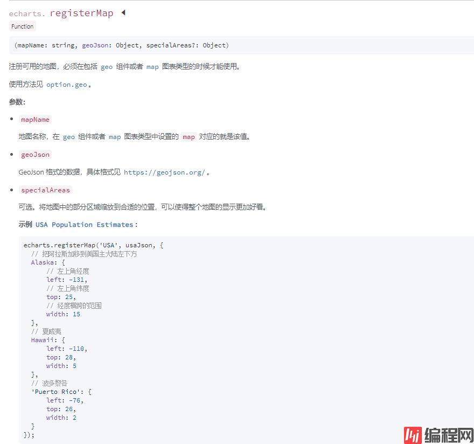Open the https://geojson.org/ link
Screen dimensions: 474x444
click(x=164, y=172)
